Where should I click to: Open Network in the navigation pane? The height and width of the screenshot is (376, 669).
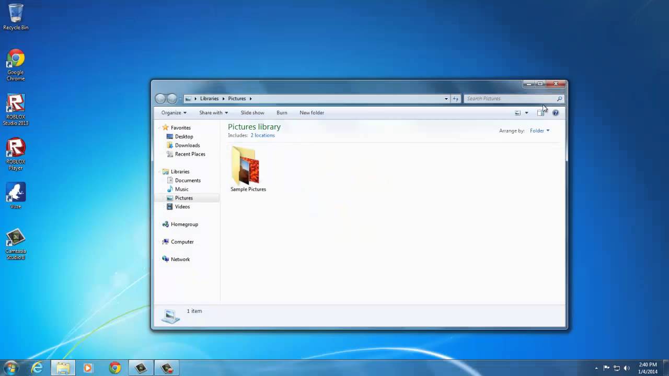(180, 259)
